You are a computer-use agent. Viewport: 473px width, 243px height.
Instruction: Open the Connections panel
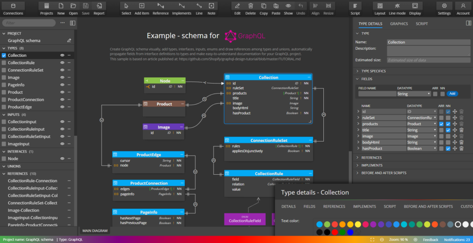[x=13, y=9]
